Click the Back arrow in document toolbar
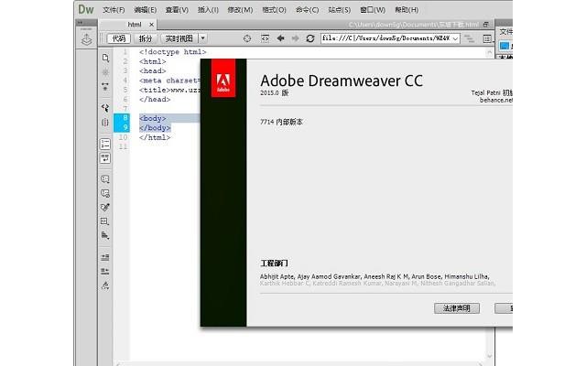This screenshot has width=586, height=366. (281, 38)
